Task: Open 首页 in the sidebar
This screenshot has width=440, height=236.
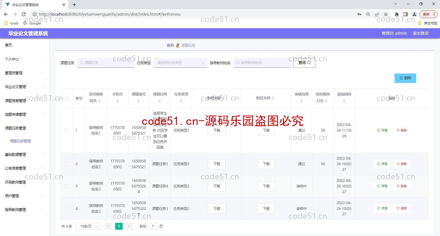Action: 9,45
